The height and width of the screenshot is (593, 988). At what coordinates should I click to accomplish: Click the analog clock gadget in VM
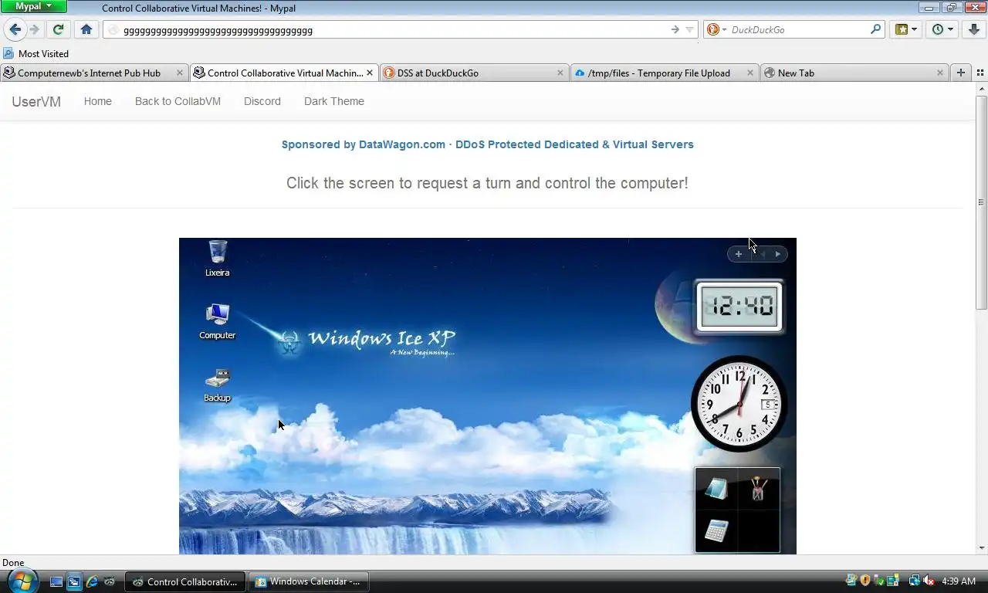(x=739, y=404)
